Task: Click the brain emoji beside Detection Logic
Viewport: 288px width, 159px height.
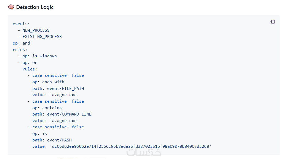Action: point(11,7)
